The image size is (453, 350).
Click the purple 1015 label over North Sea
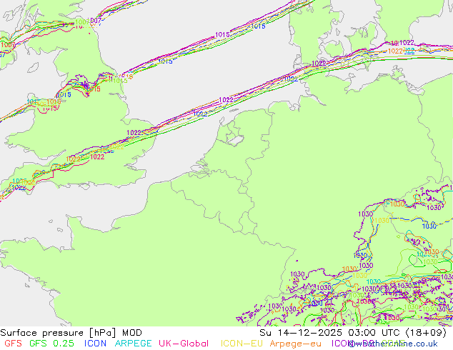(222, 35)
